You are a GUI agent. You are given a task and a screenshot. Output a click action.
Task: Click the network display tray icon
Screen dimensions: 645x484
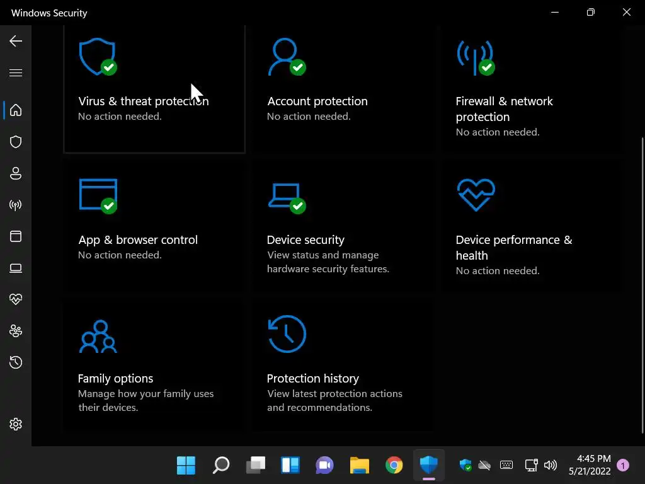[x=531, y=465]
